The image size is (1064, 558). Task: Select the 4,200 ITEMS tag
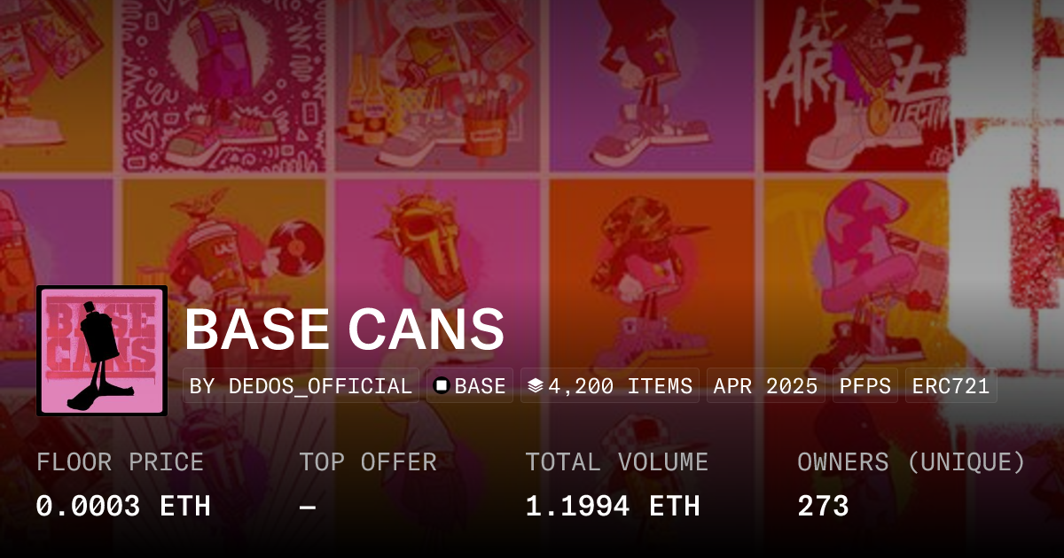pos(610,386)
